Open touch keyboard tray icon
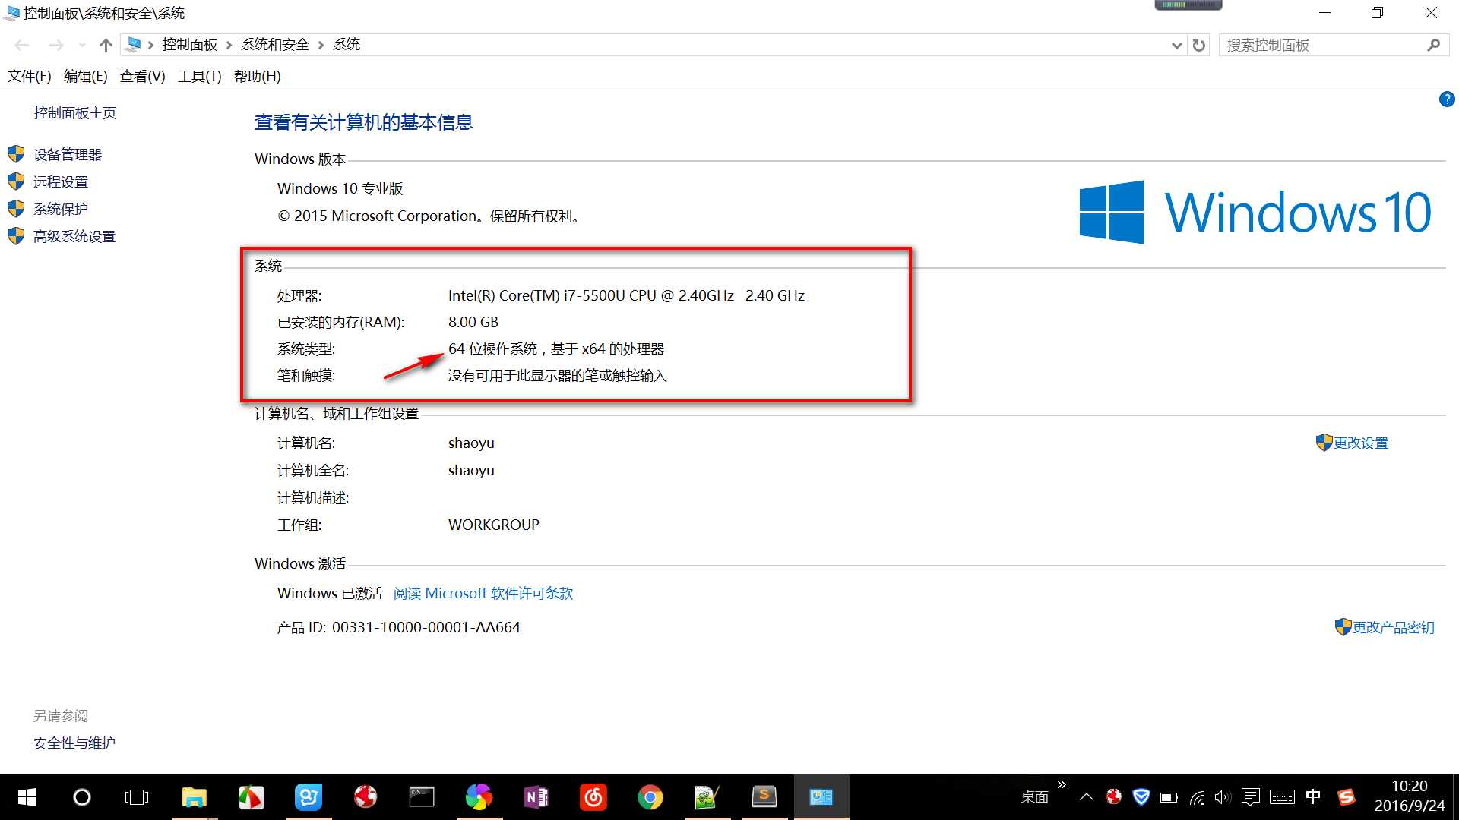This screenshot has width=1459, height=820. (1282, 797)
